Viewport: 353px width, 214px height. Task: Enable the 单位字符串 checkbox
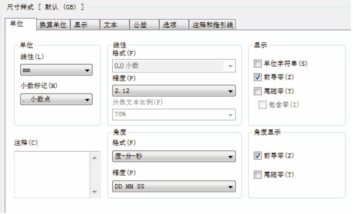(258, 63)
